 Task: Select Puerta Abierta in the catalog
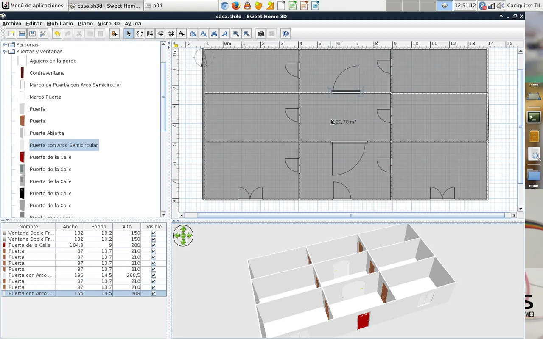point(47,133)
